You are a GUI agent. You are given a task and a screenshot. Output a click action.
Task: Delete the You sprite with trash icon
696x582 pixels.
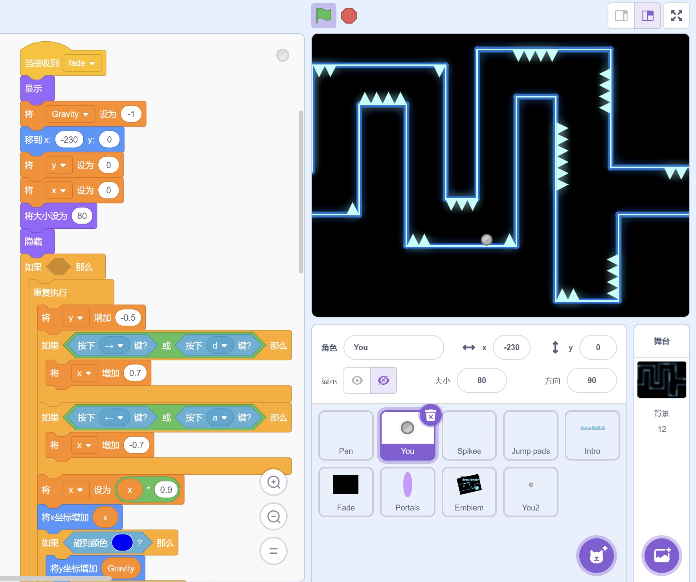[431, 415]
